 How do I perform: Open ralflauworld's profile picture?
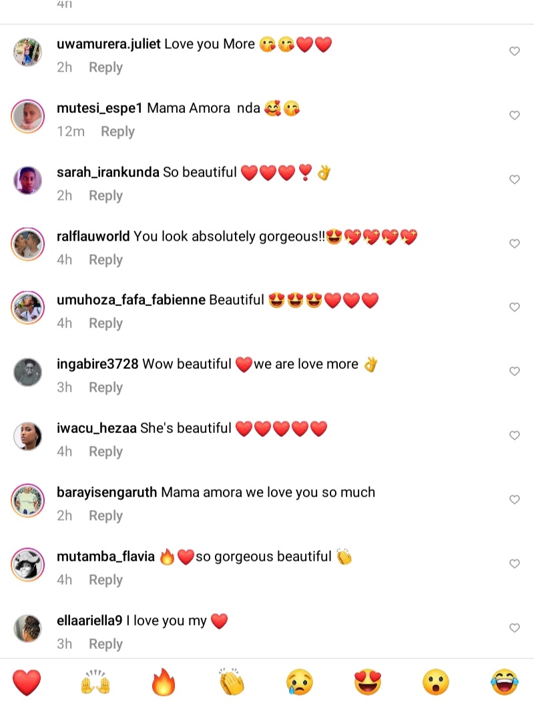tap(28, 245)
